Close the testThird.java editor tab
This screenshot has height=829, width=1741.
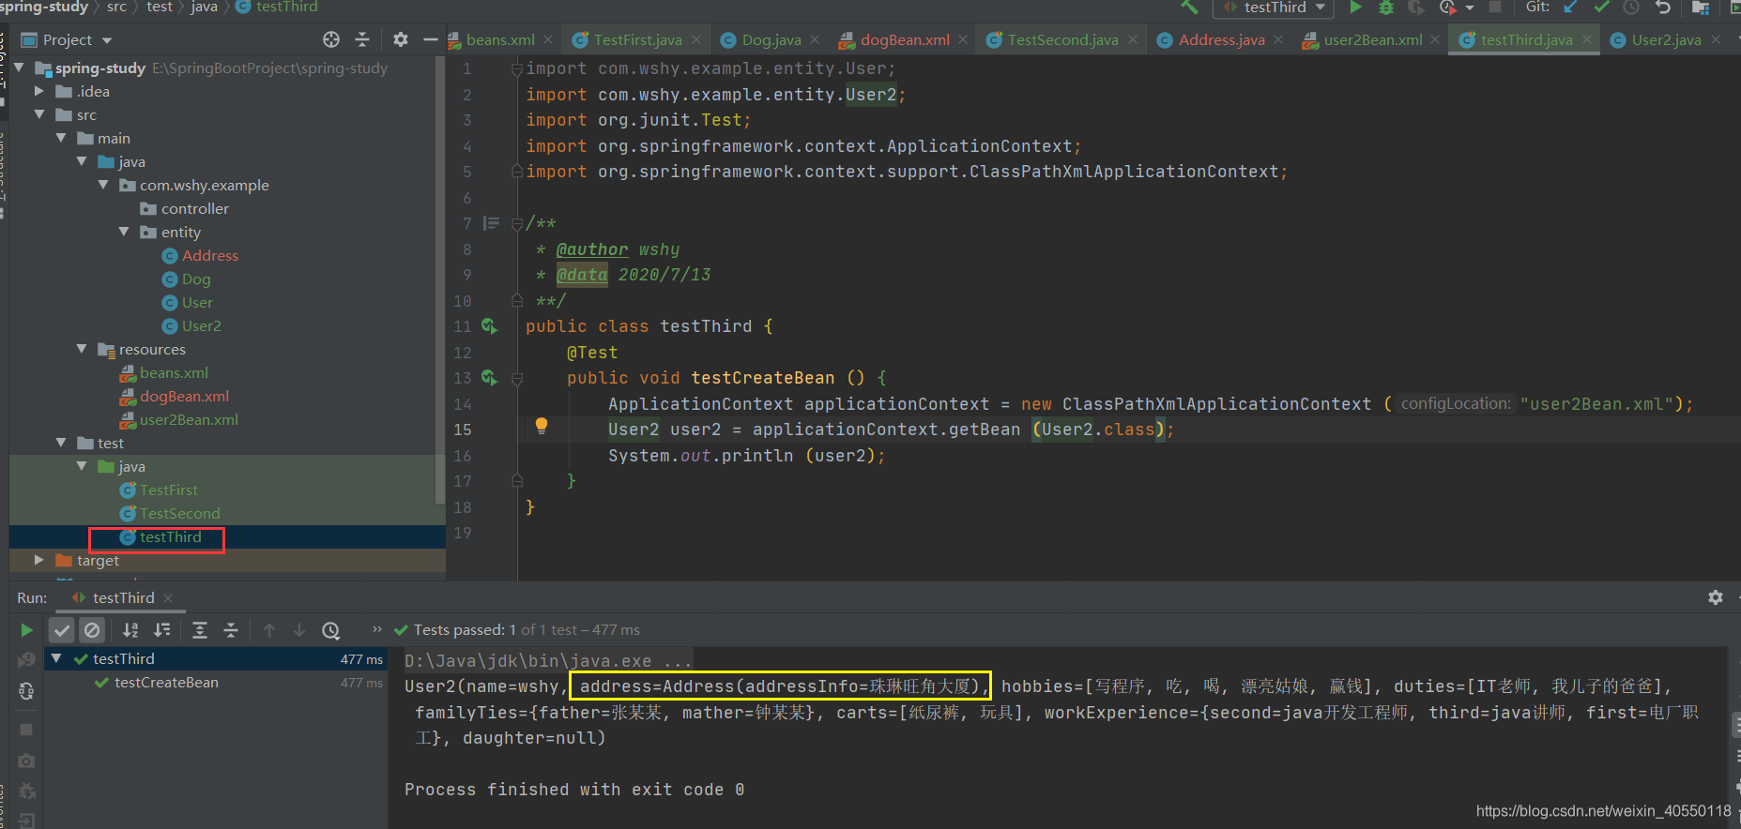pyautogui.click(x=1587, y=39)
